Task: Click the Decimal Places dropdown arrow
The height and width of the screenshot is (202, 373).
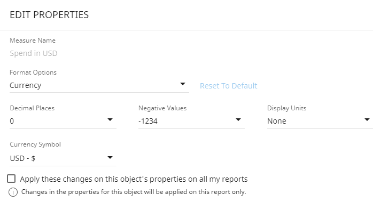Action: click(x=110, y=119)
